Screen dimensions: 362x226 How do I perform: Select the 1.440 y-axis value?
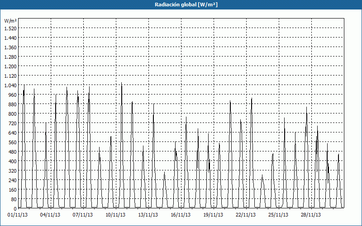click(10, 38)
